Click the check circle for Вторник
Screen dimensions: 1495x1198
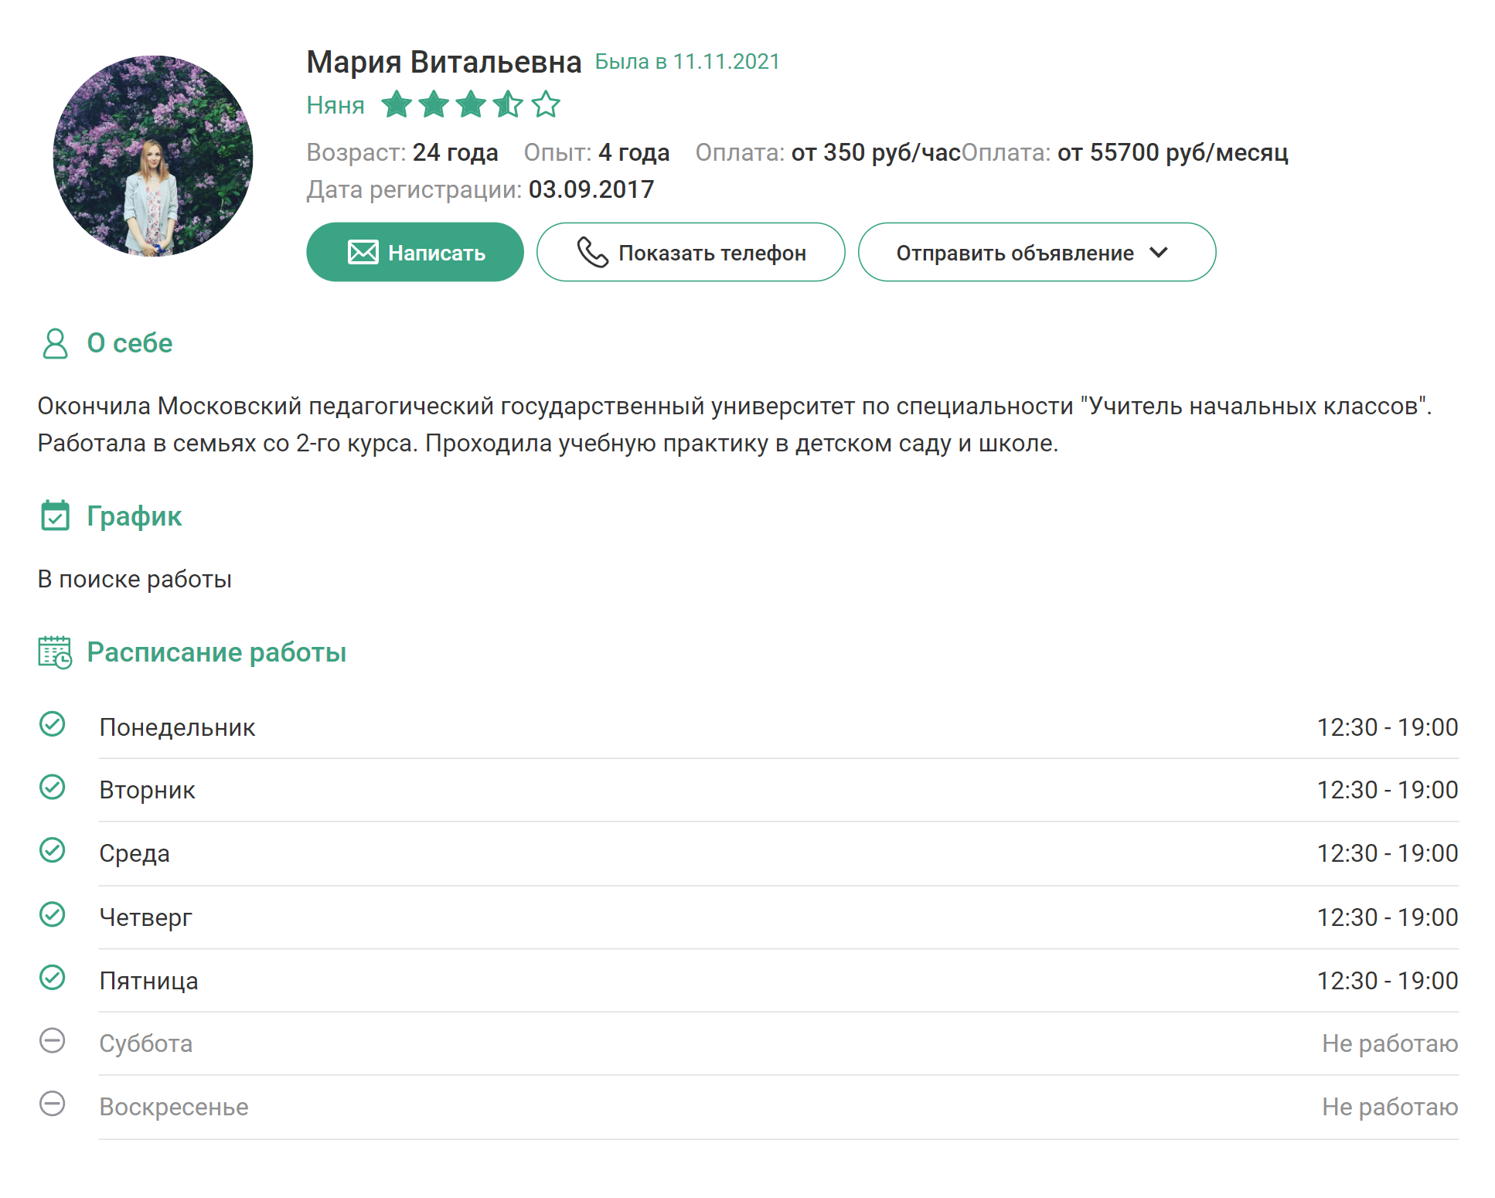coord(53,788)
